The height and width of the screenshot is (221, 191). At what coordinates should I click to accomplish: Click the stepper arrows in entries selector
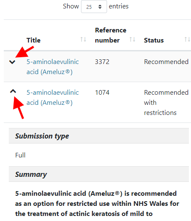[100, 7]
